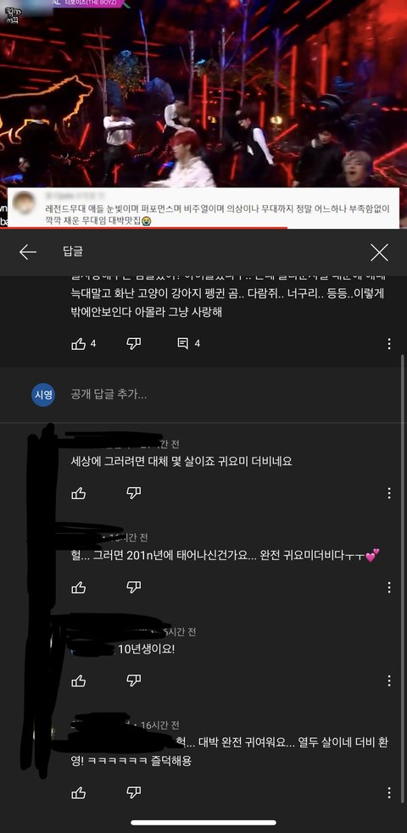Open options menu for 201n년 reply
This screenshot has height=833, width=407.
[x=389, y=587]
